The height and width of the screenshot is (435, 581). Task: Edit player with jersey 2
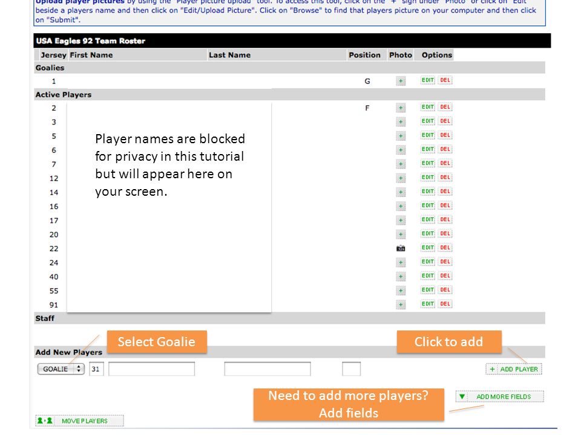[x=428, y=108]
